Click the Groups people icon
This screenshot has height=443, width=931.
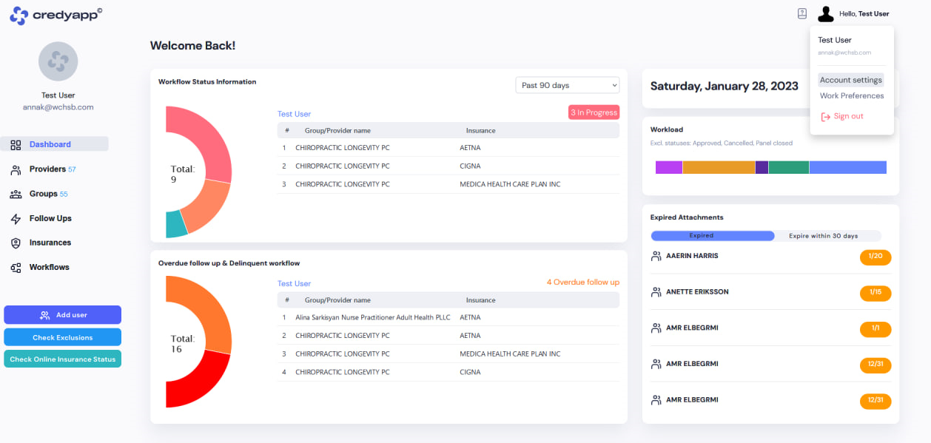(x=16, y=195)
